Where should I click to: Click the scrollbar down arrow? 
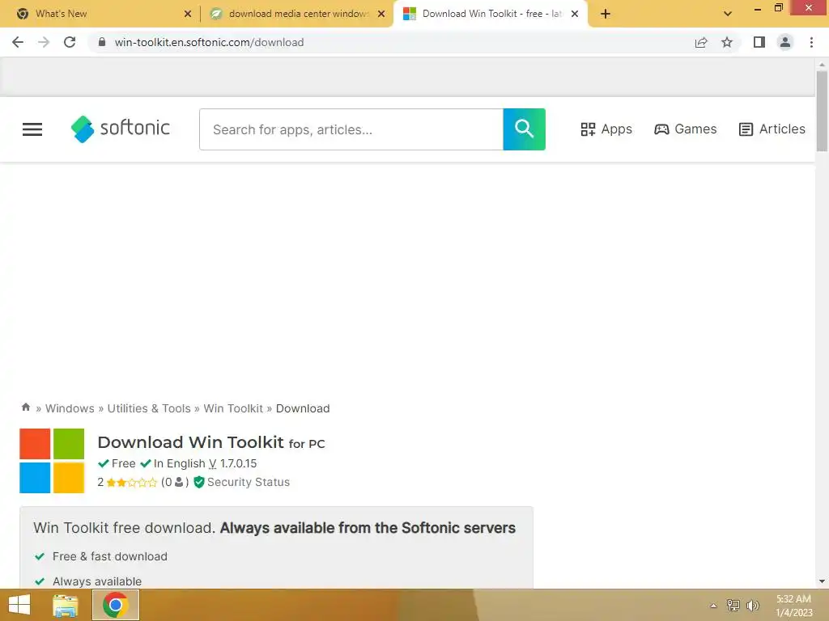822,581
